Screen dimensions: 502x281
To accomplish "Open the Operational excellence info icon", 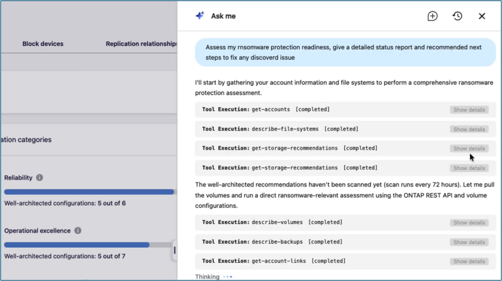I will (x=78, y=230).
